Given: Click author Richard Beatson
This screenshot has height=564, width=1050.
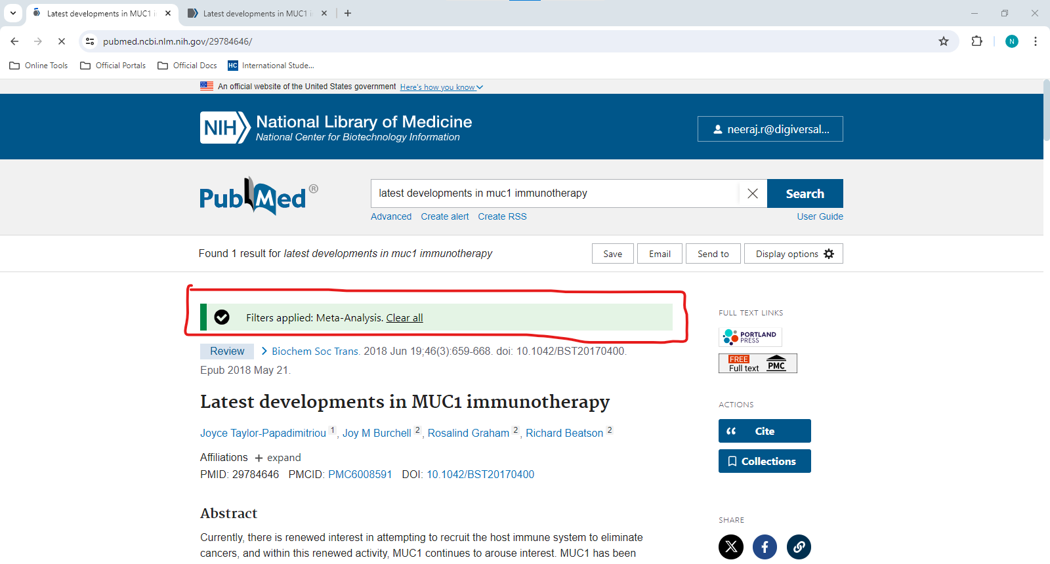Looking at the screenshot, I should point(564,433).
